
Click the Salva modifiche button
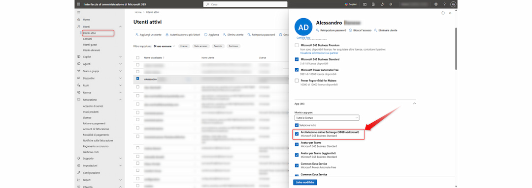[305, 182]
